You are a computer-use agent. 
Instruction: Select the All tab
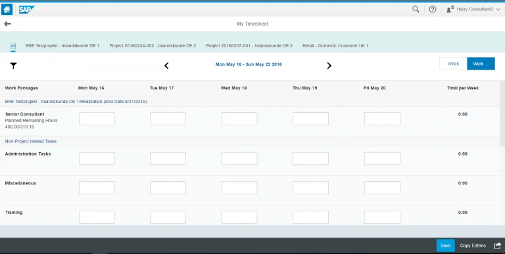pyautogui.click(x=13, y=46)
